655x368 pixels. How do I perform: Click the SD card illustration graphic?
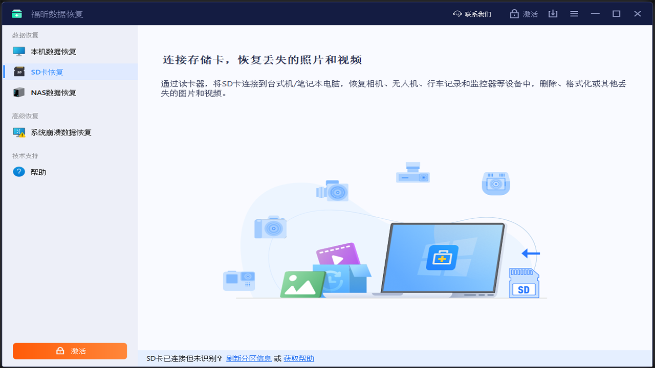(x=523, y=283)
